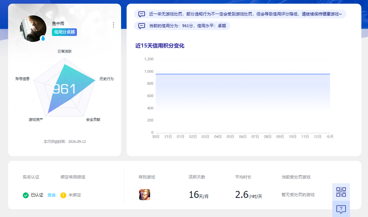Click the profile avatar picture
The height and width of the screenshot is (217, 368).
point(33,29)
